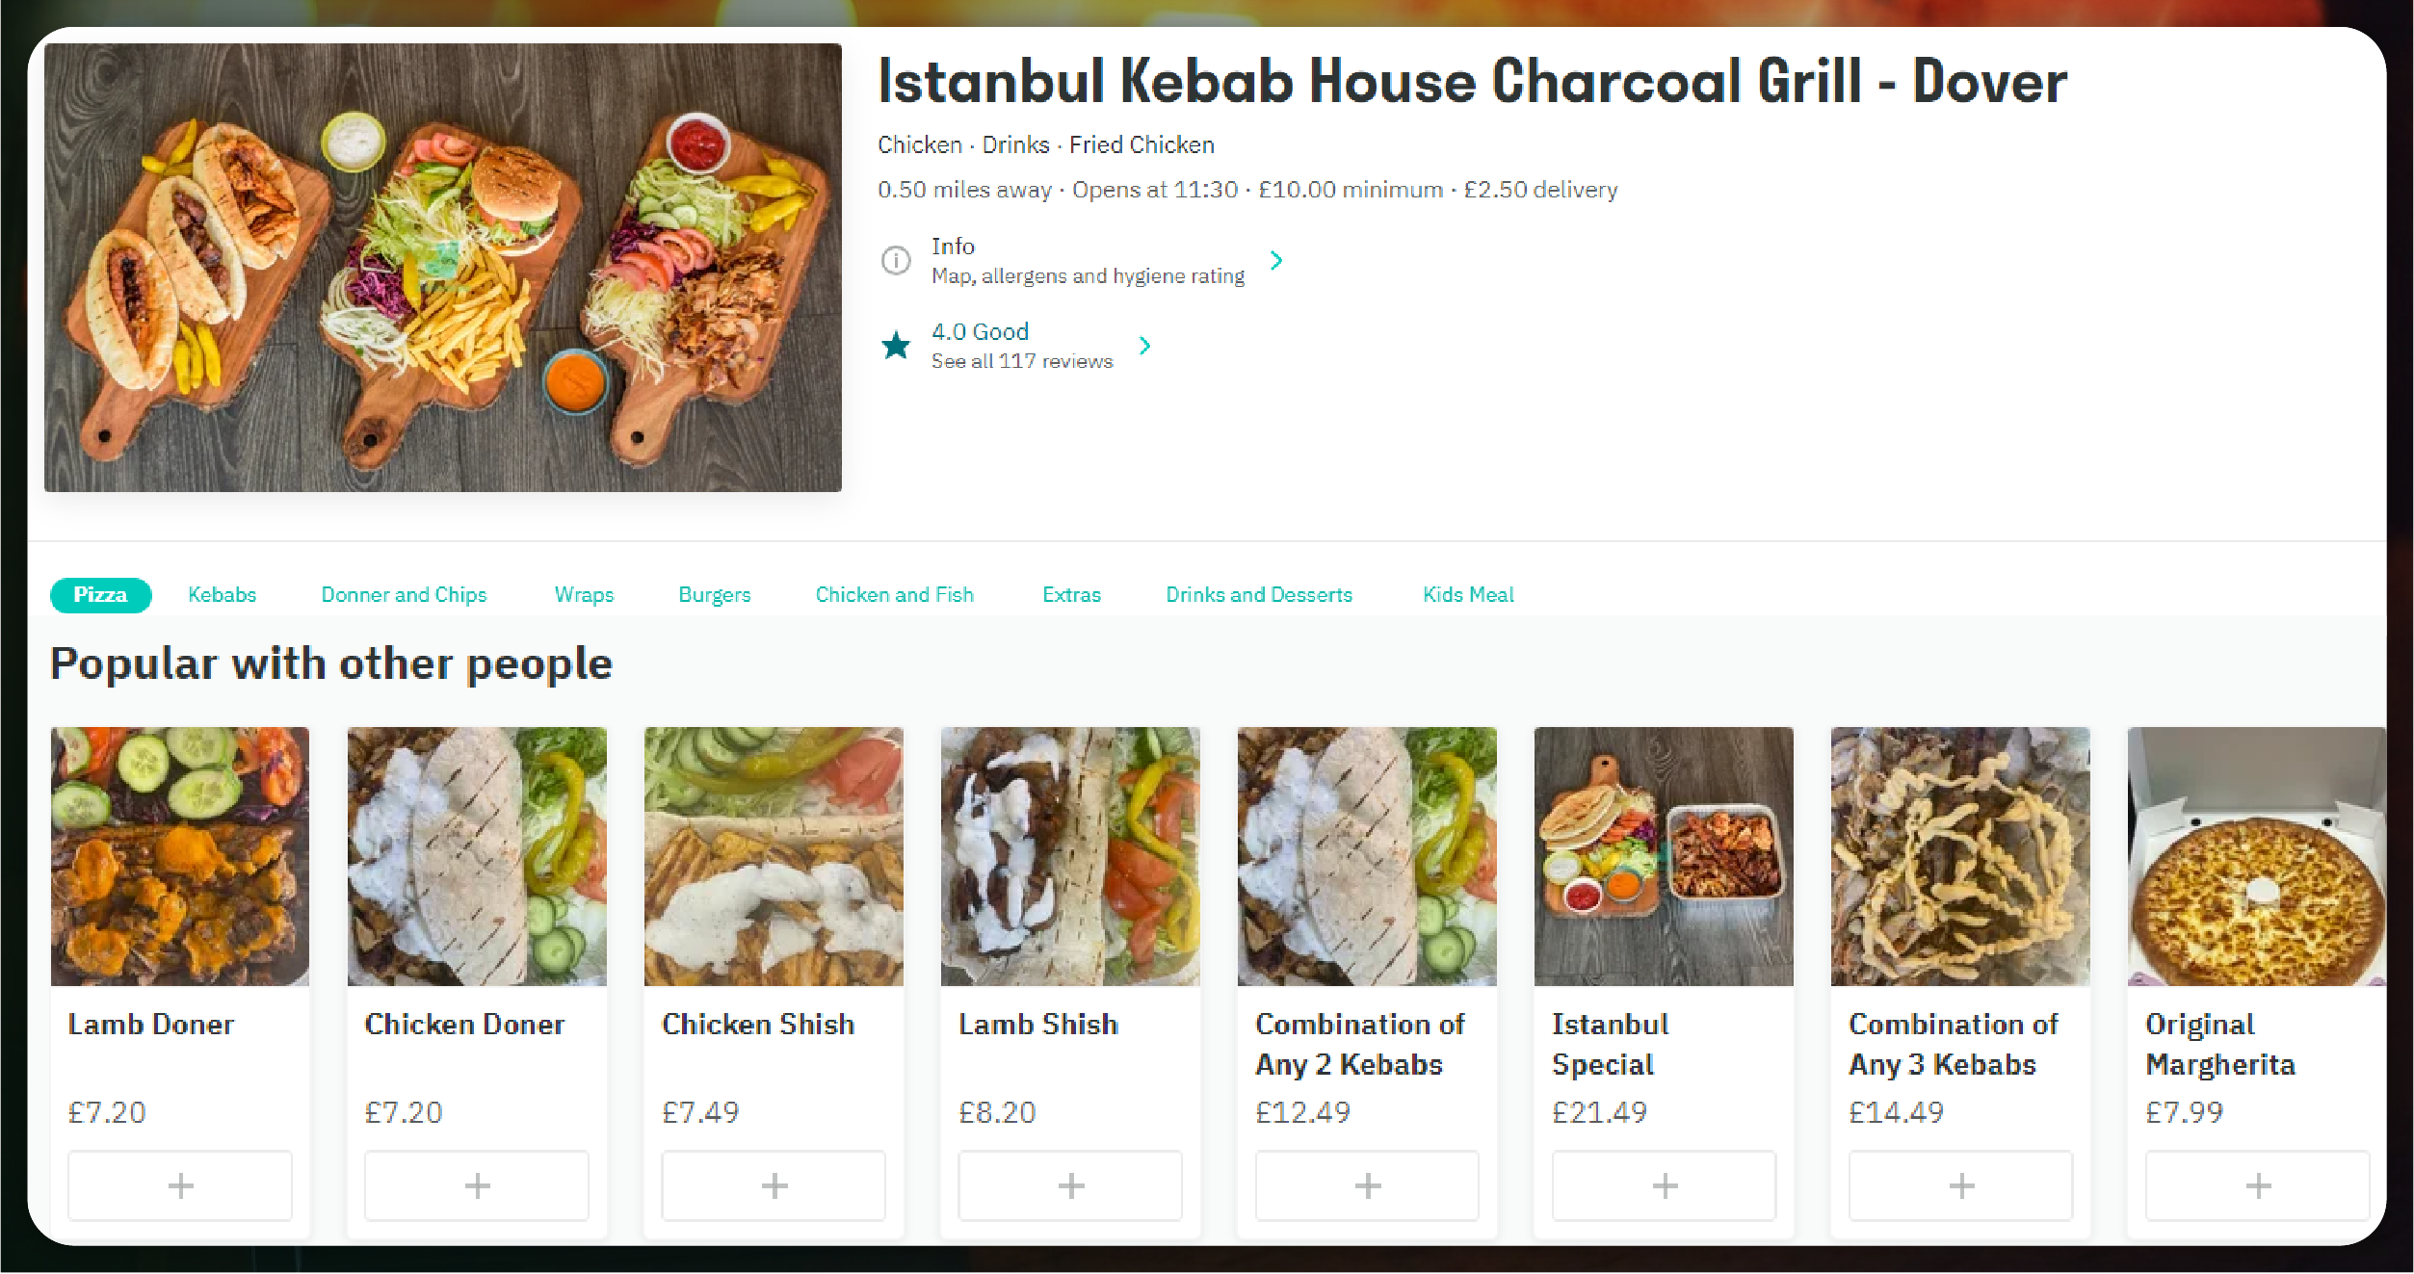The image size is (2414, 1274).
Task: Select the Pizza category tab
Action: tap(100, 595)
